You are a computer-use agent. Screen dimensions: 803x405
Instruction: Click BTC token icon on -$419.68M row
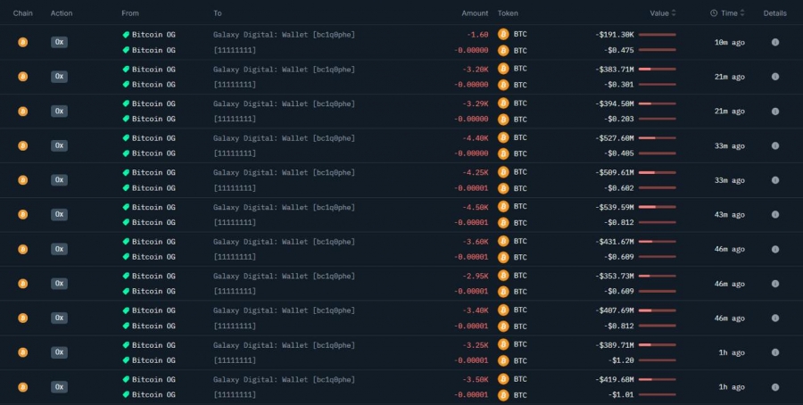[503, 379]
